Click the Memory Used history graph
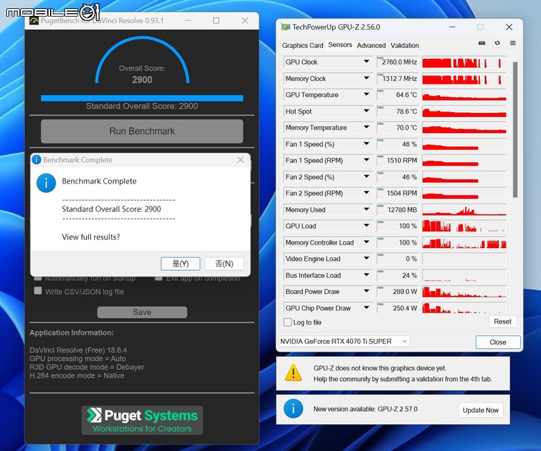Screen dimensions: 541x451 (x=464, y=209)
